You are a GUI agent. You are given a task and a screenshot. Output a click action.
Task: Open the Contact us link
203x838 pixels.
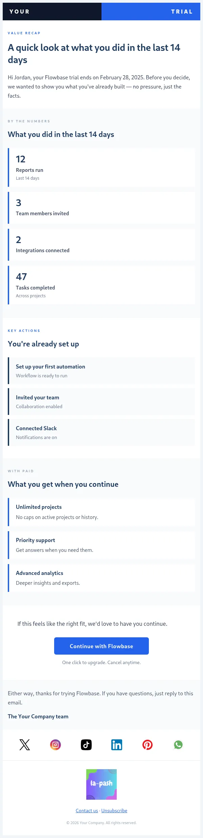87,811
